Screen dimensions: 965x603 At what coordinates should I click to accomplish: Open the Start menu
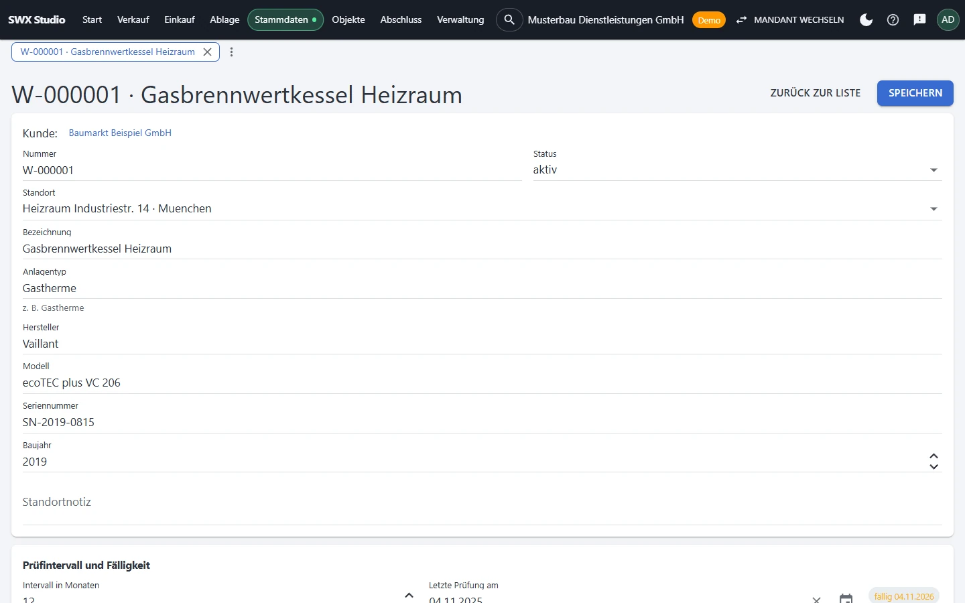point(92,20)
